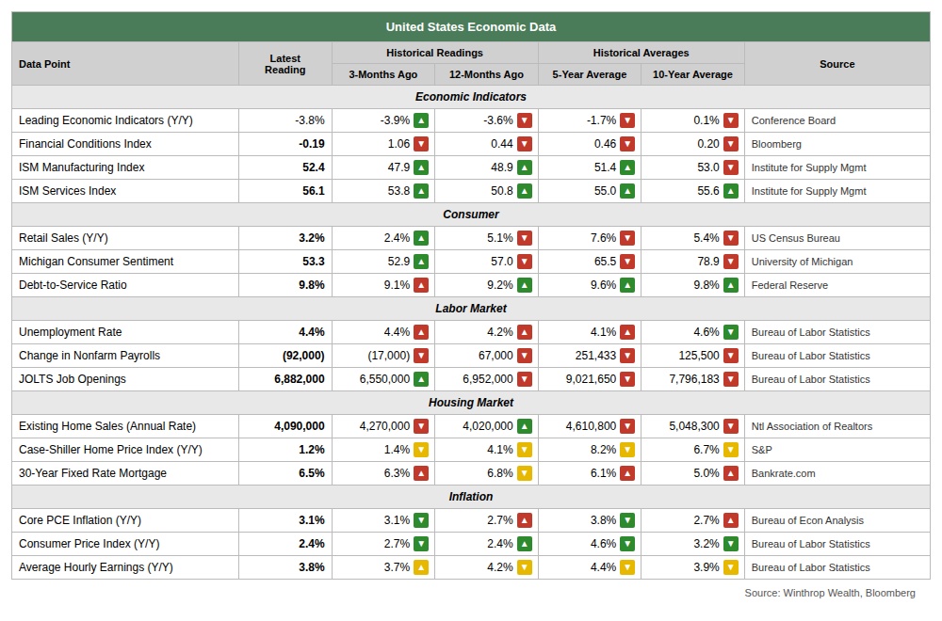The height and width of the screenshot is (621, 942).
Task: Click green arrow beside Core PCE 3.8% average
Action: [x=627, y=520]
